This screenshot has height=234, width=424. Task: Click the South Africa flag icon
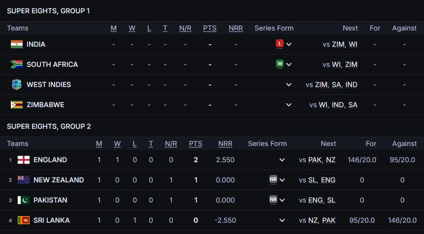(17, 64)
